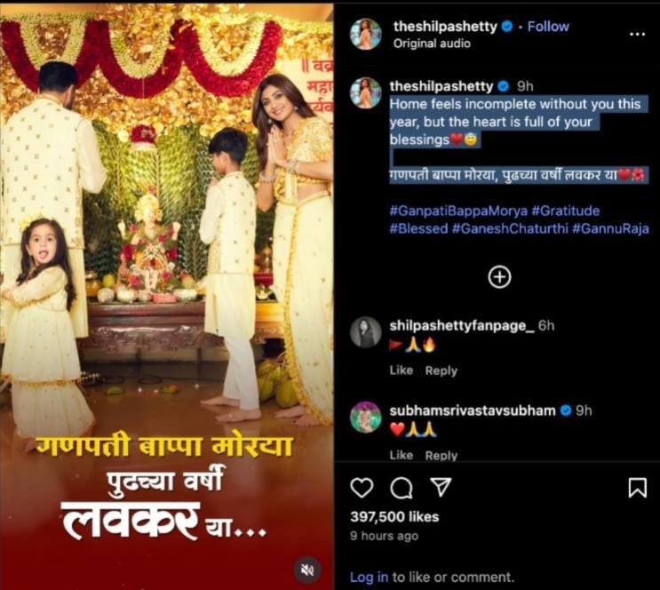The height and width of the screenshot is (590, 660).
Task: Open comments via speech bubble icon
Action: coord(402,488)
